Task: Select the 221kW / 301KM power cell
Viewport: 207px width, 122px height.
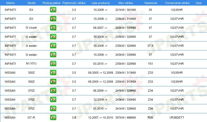Action: (125, 10)
